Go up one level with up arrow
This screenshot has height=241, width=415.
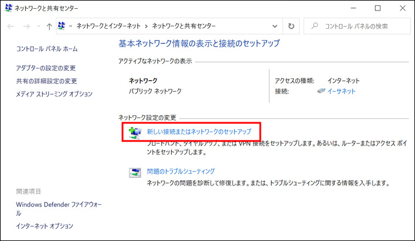click(49, 27)
